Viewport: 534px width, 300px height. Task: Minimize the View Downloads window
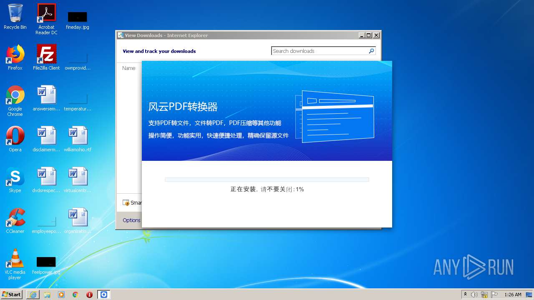[362, 35]
